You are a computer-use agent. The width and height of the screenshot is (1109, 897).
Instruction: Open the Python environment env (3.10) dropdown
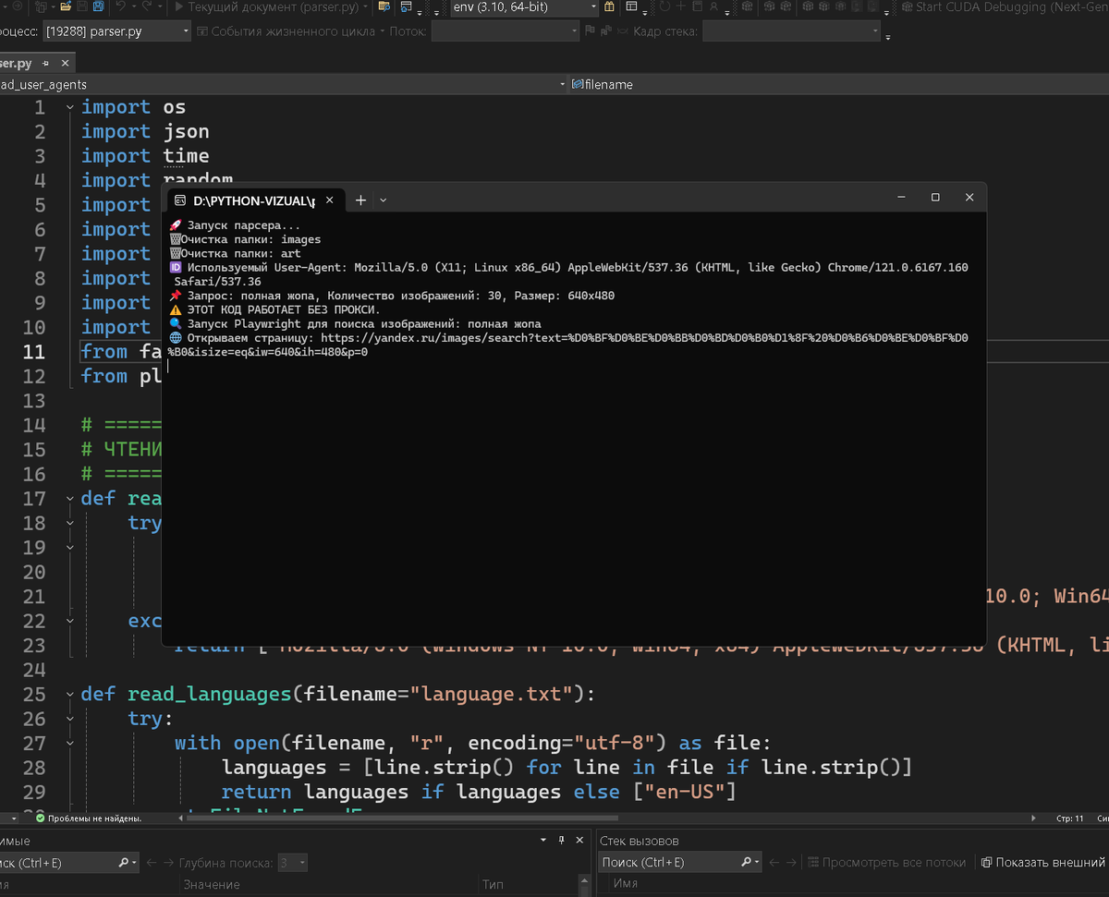coord(524,7)
